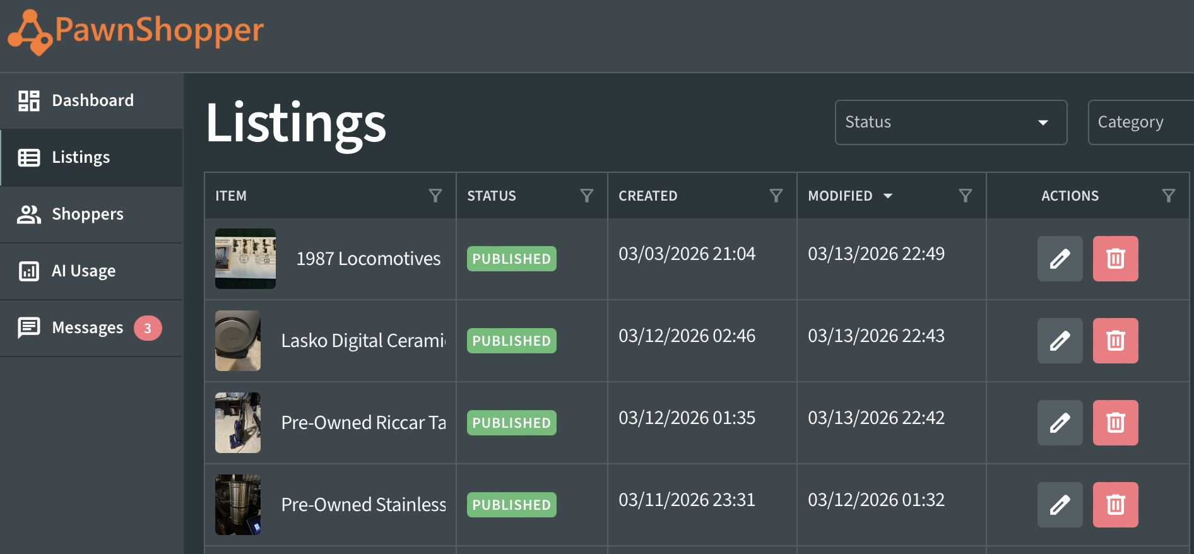Screen dimensions: 1194x554
Task: Sort by the STATUS column header
Action: coord(492,196)
